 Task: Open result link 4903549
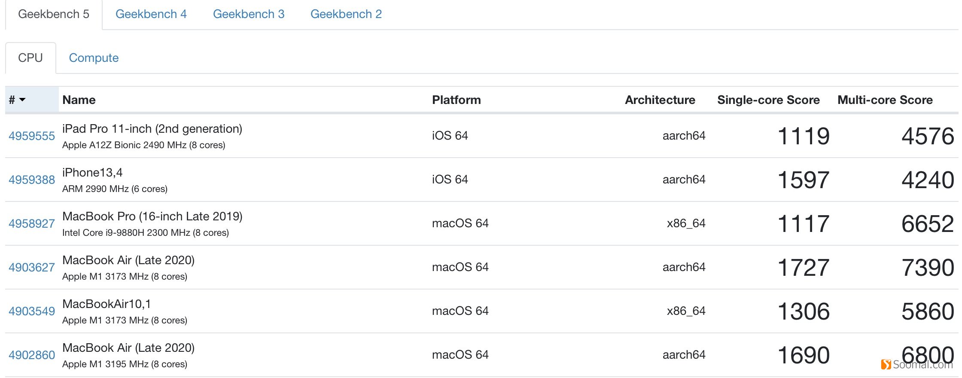(32, 311)
